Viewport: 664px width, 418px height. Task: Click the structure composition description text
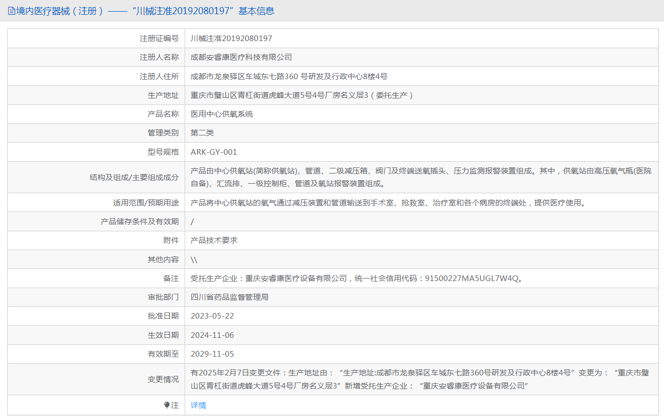[421, 177]
